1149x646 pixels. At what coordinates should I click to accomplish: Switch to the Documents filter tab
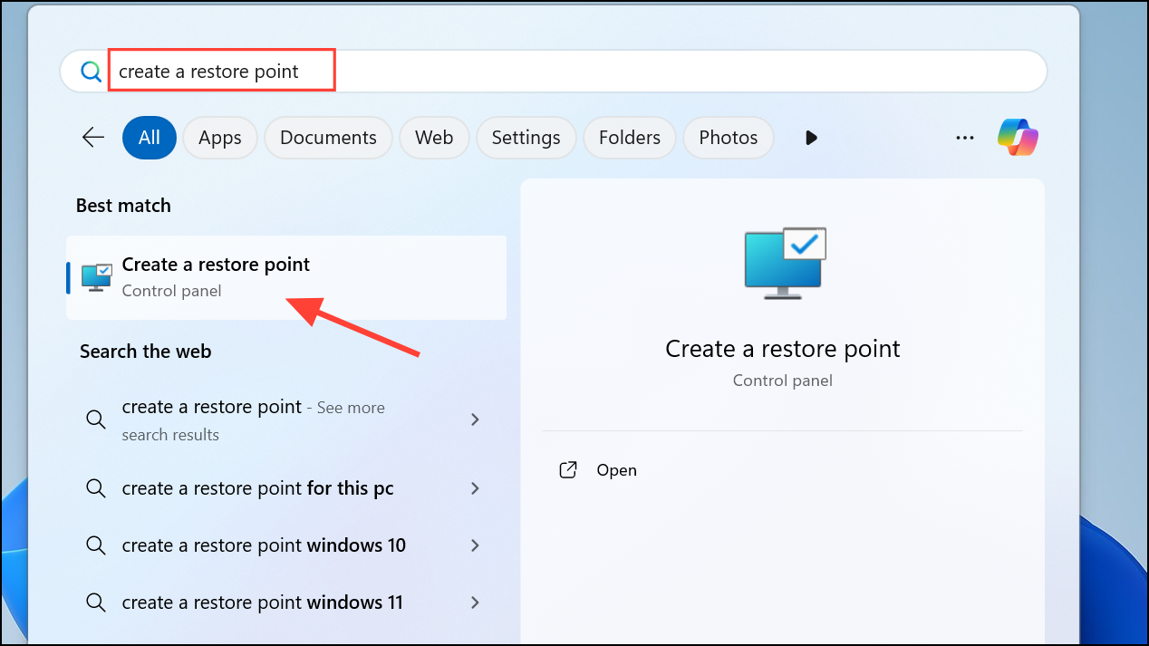click(x=328, y=138)
